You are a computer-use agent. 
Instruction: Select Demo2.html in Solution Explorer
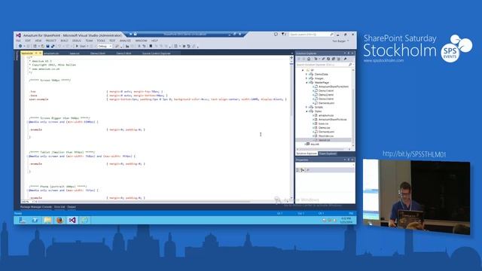326,95
